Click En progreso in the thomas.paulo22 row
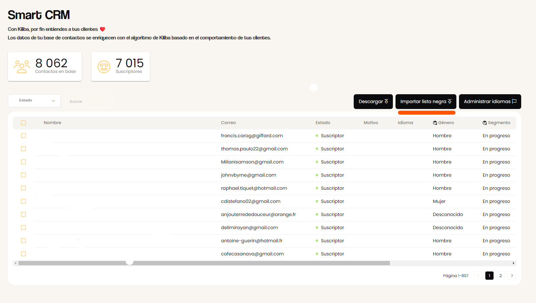This screenshot has height=303, width=536. (497, 149)
